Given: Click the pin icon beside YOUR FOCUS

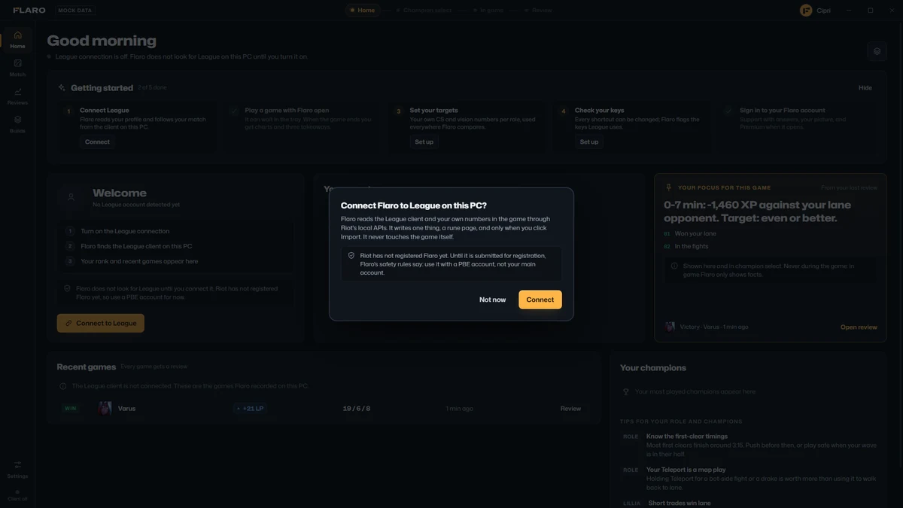Looking at the screenshot, I should click(668, 187).
